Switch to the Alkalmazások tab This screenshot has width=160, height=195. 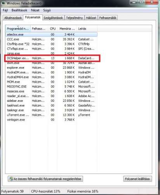[x=13, y=18]
